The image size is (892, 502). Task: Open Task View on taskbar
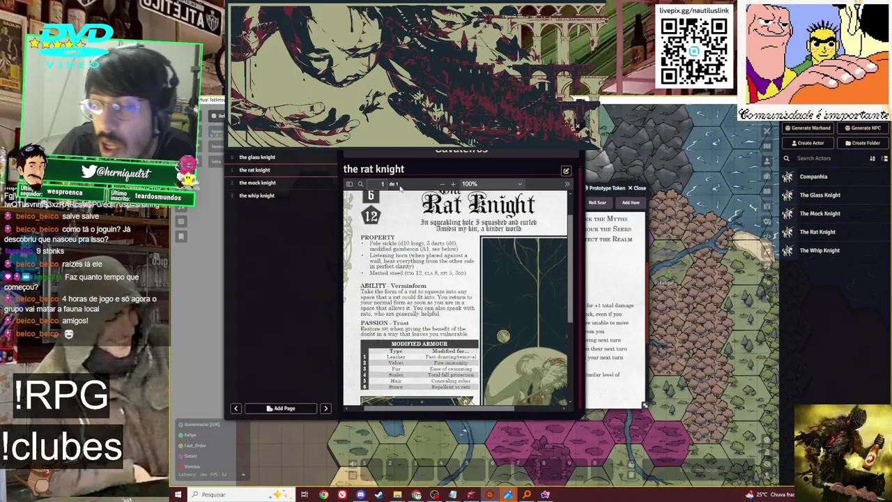click(x=305, y=495)
